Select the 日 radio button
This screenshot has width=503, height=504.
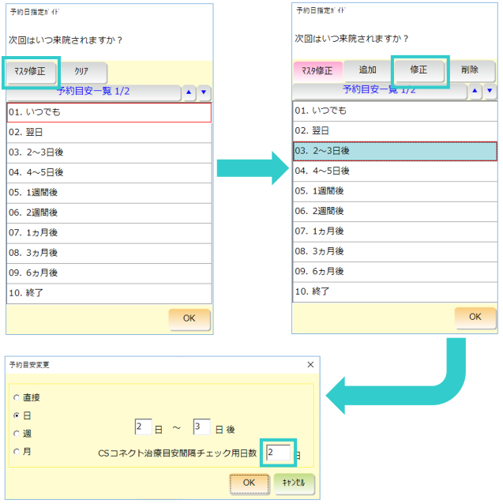17,415
